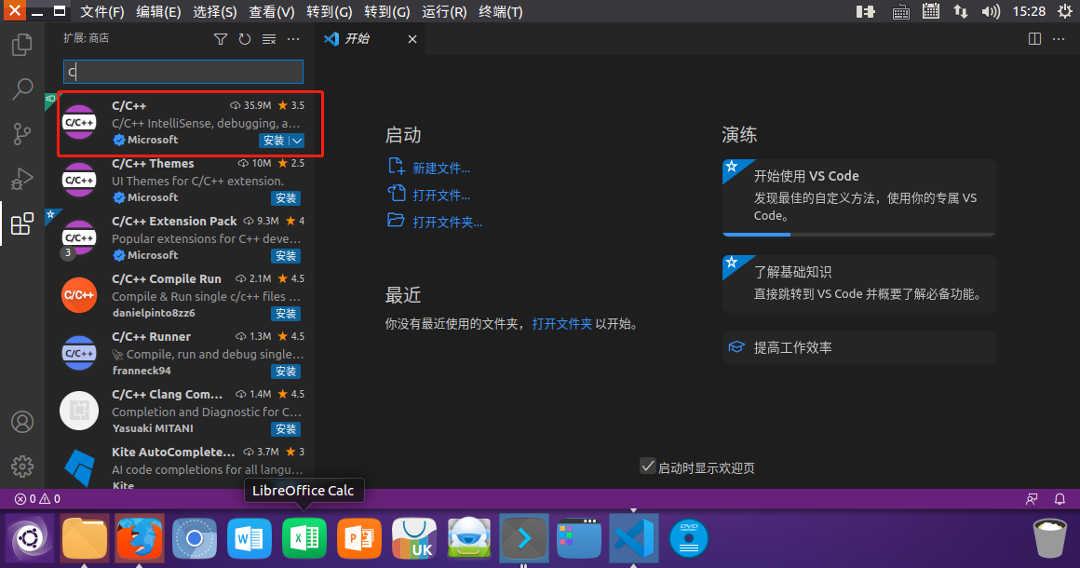Click the Kite AutoComplete extension icon
Viewport: 1080px width, 568px height.
[79, 467]
